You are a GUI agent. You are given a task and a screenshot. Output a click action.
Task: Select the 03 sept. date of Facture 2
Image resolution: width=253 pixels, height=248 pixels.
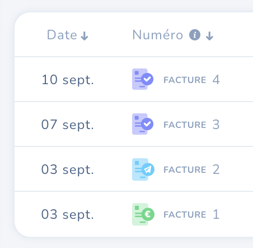68,170
